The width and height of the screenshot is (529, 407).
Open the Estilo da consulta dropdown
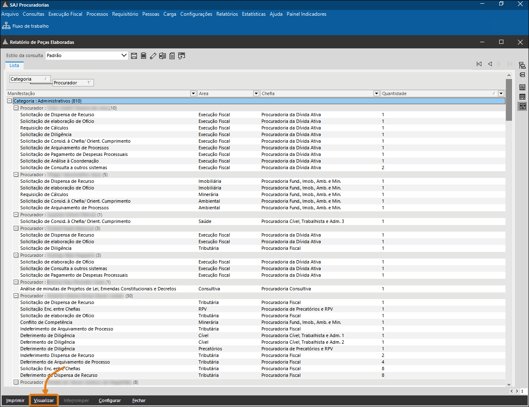[x=124, y=55]
